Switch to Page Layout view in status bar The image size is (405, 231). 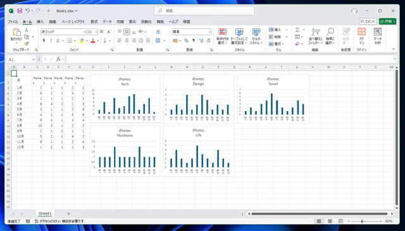(x=330, y=221)
